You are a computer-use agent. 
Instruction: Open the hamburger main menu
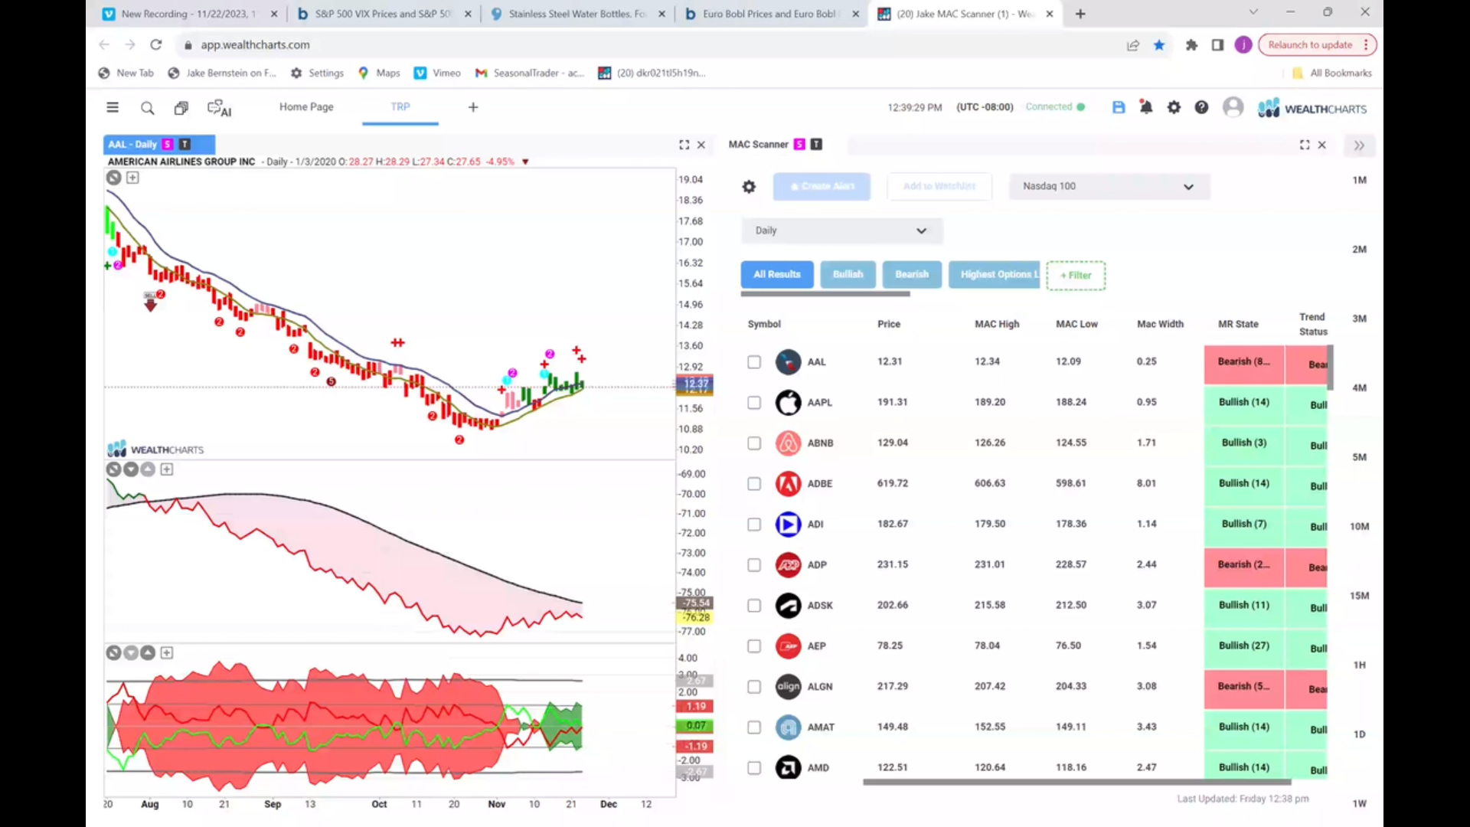(x=113, y=107)
